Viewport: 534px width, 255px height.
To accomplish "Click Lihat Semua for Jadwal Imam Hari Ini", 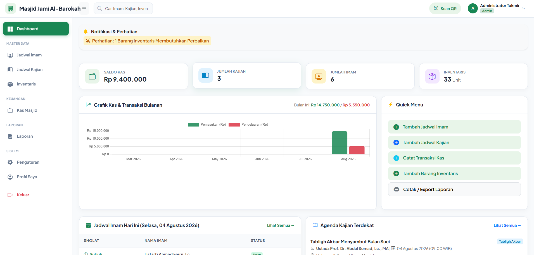I will (281, 225).
